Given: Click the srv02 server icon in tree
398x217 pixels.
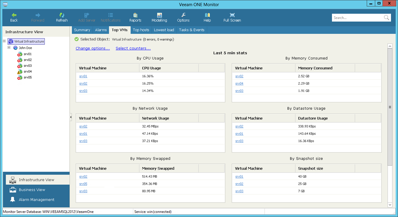Looking at the screenshot, I should click(20, 60).
